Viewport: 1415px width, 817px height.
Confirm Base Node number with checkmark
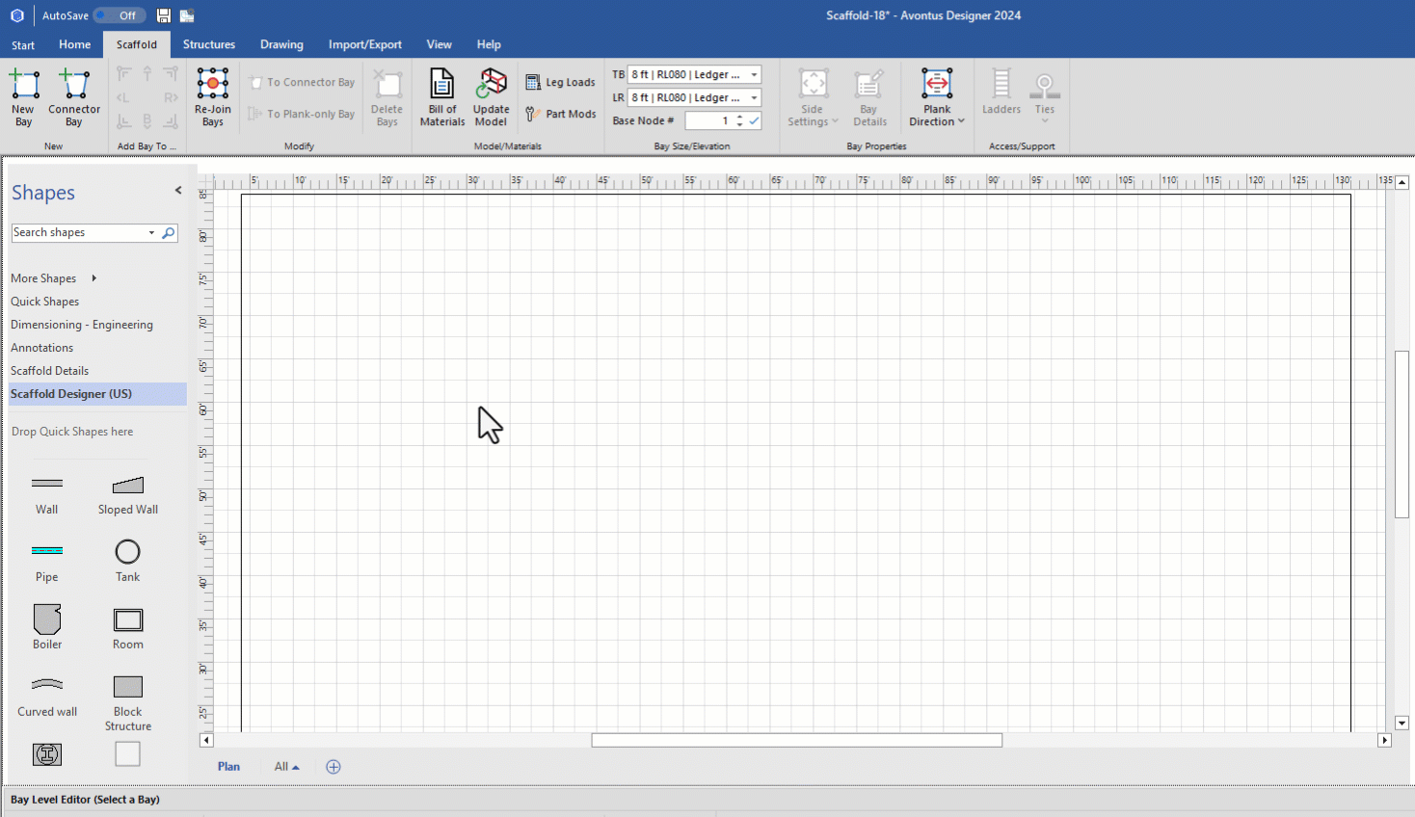[x=754, y=120]
